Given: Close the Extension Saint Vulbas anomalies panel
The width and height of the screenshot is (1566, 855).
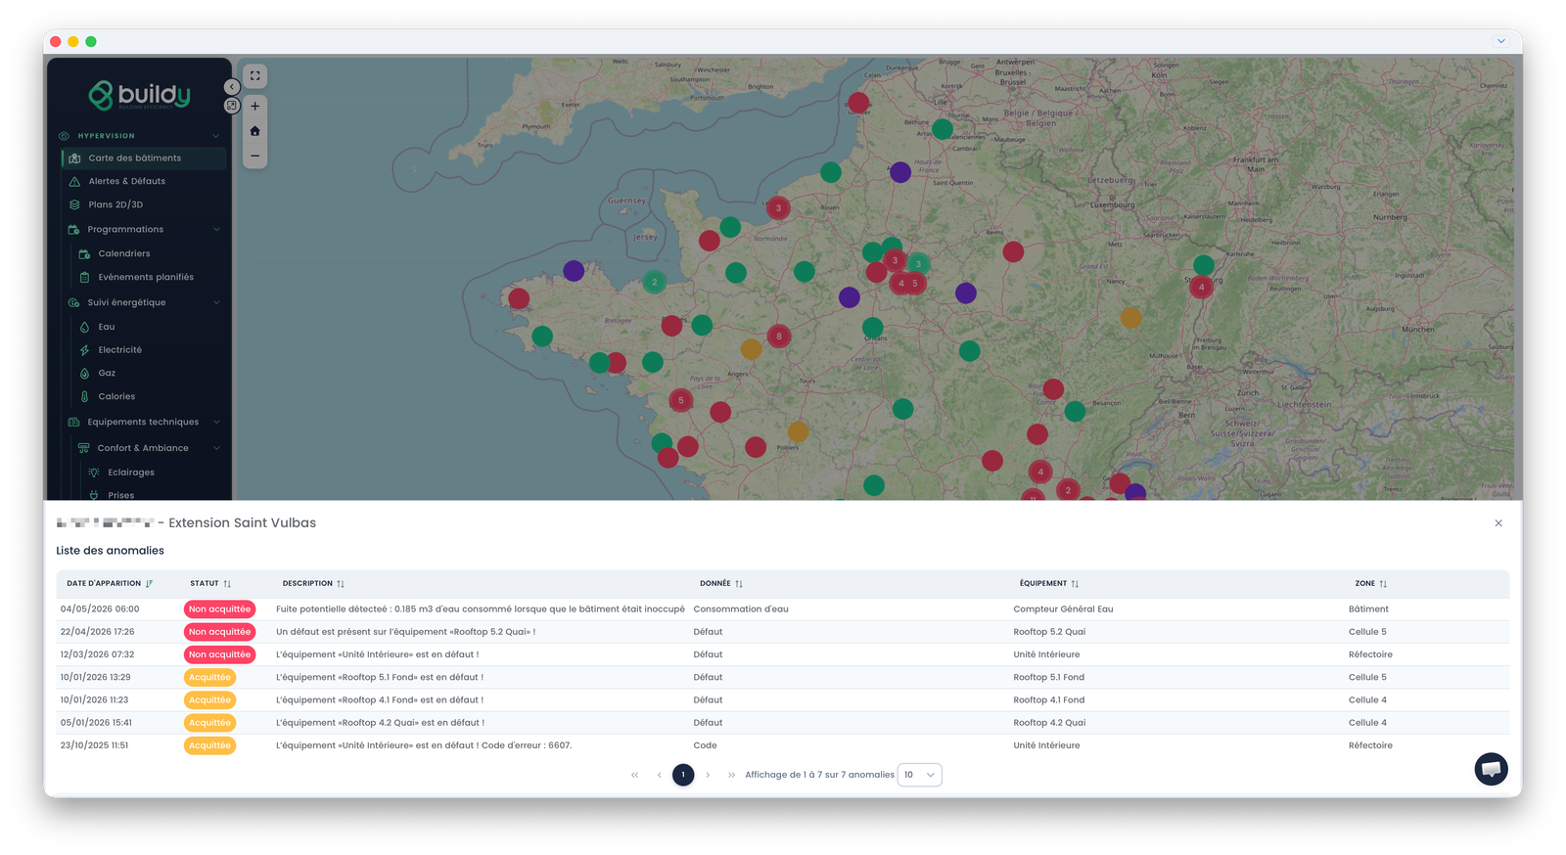Looking at the screenshot, I should pyautogui.click(x=1498, y=523).
